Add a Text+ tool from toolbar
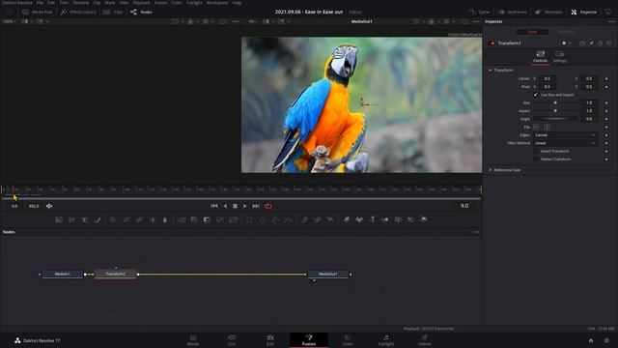This screenshot has height=348, width=618. point(84,219)
